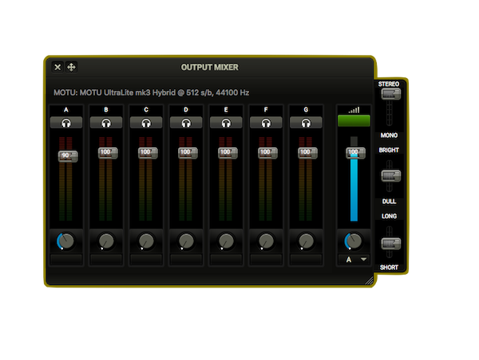
Task: Click the SHORT label
Action: click(389, 268)
